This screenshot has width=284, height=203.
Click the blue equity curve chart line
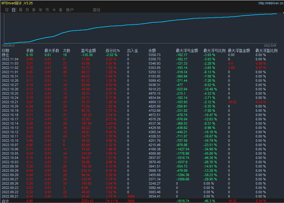(x=140, y=24)
